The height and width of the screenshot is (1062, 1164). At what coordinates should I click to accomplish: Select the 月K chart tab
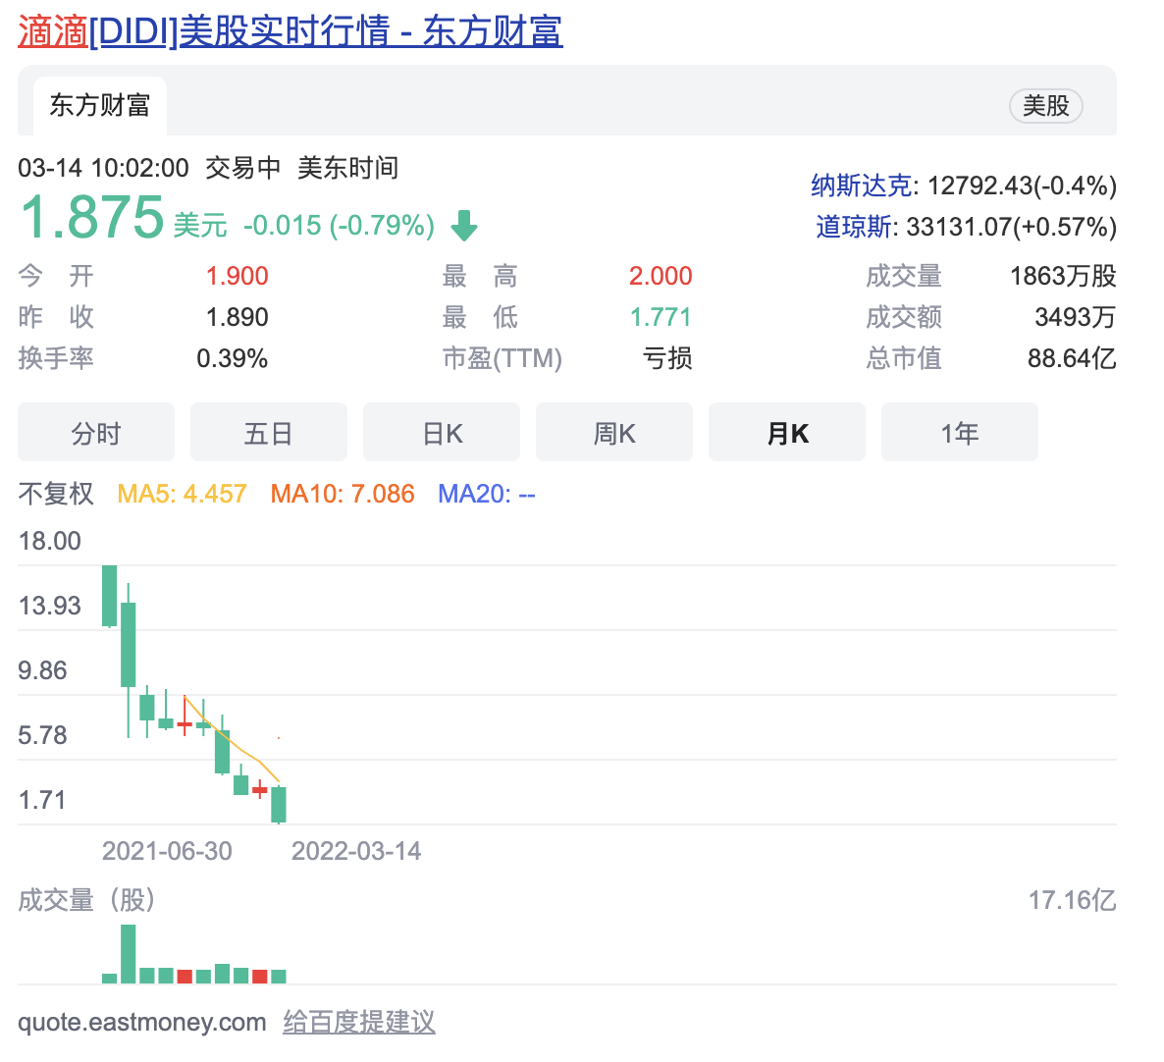click(x=787, y=433)
